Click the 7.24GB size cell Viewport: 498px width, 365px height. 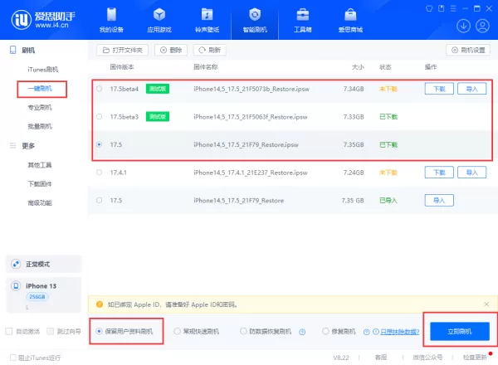tap(354, 173)
